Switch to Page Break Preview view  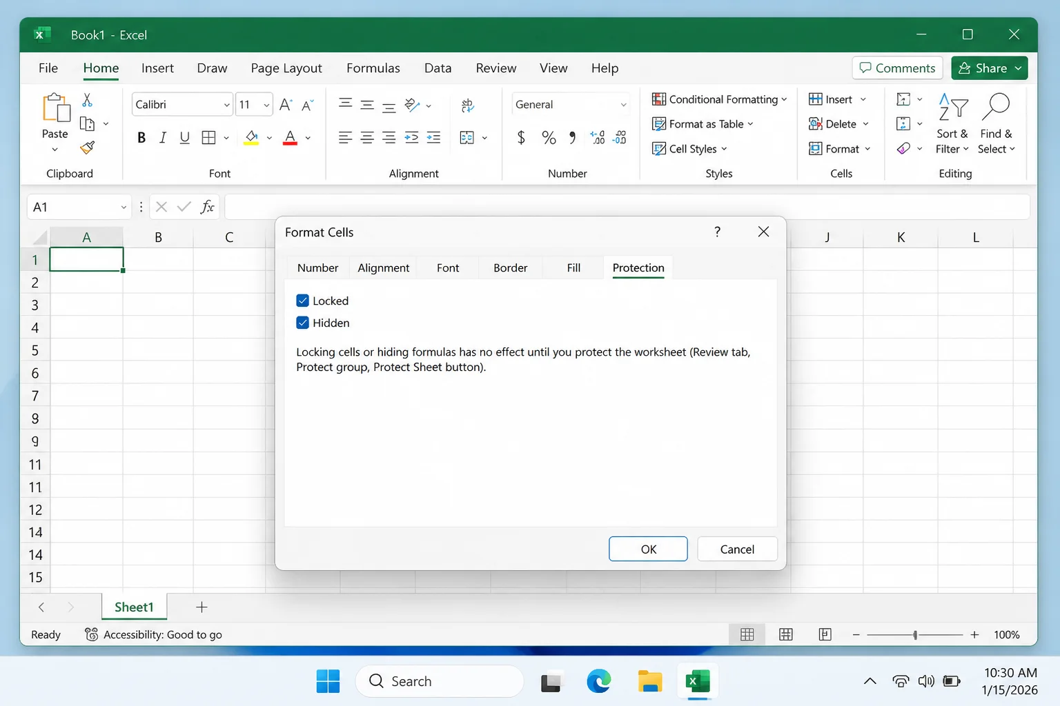(x=825, y=634)
